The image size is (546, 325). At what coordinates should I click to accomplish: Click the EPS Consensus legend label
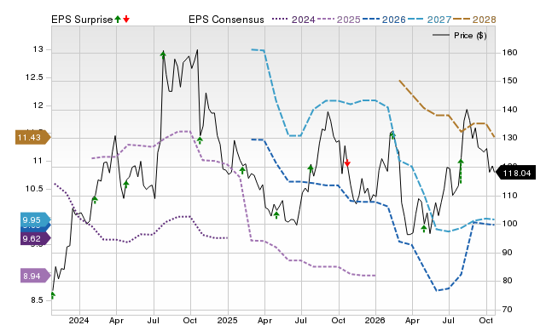click(226, 20)
